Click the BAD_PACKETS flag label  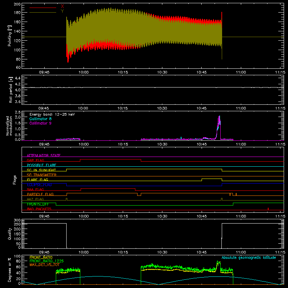(x=39, y=209)
